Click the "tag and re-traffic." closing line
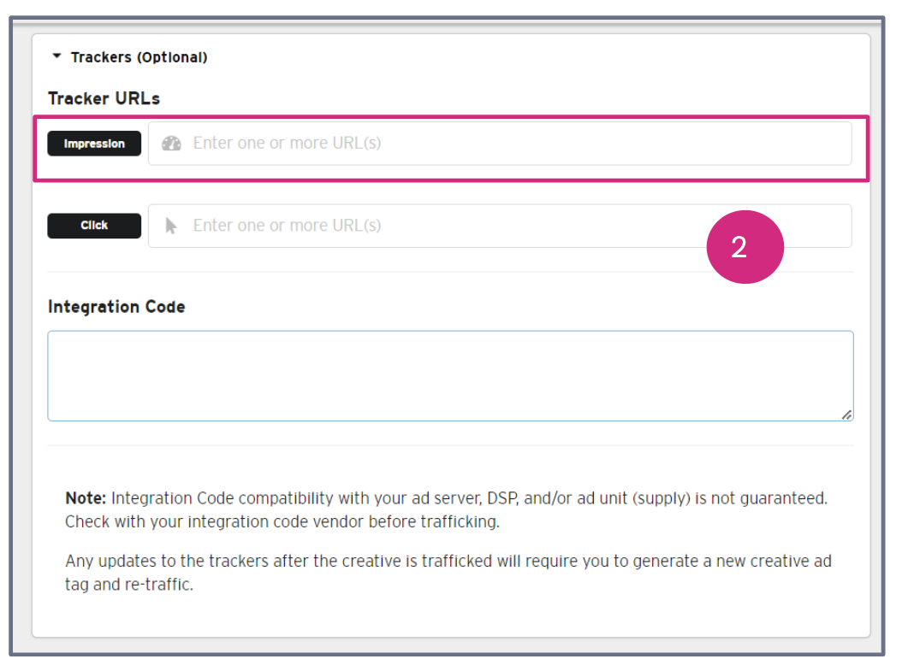Screen dimensions: 902x665 click(129, 586)
